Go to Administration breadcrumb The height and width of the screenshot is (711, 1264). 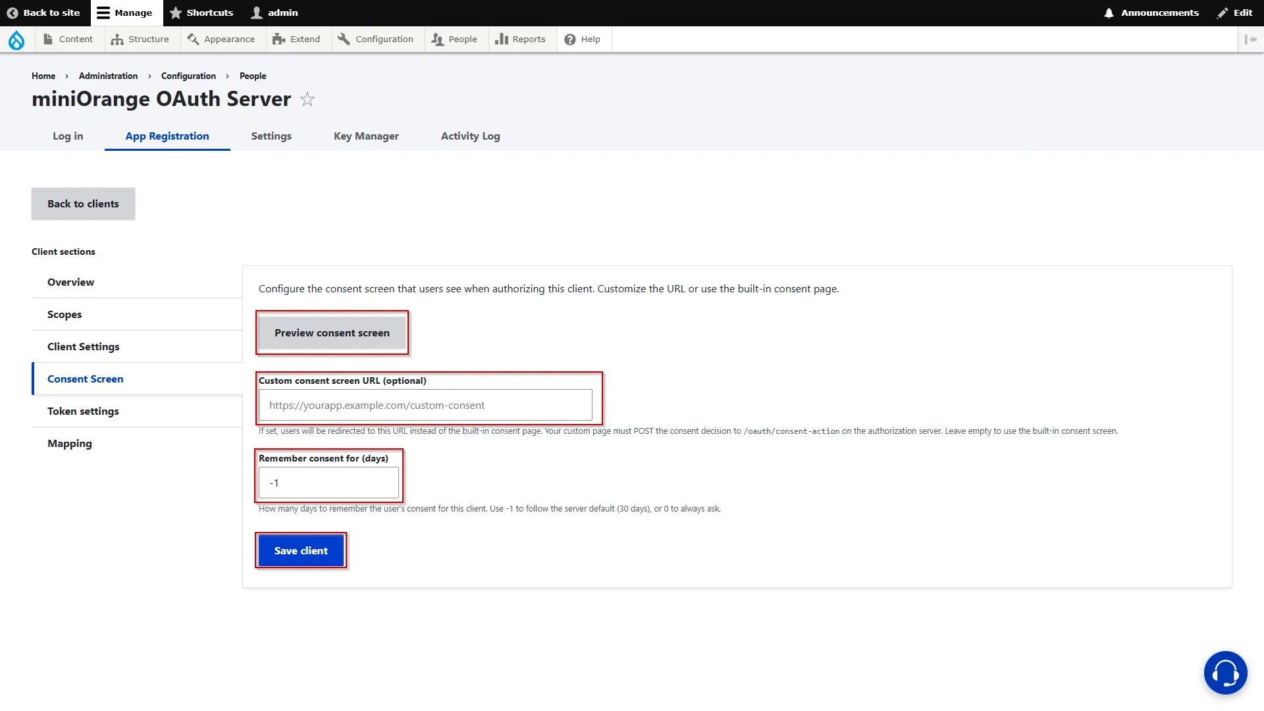108,76
